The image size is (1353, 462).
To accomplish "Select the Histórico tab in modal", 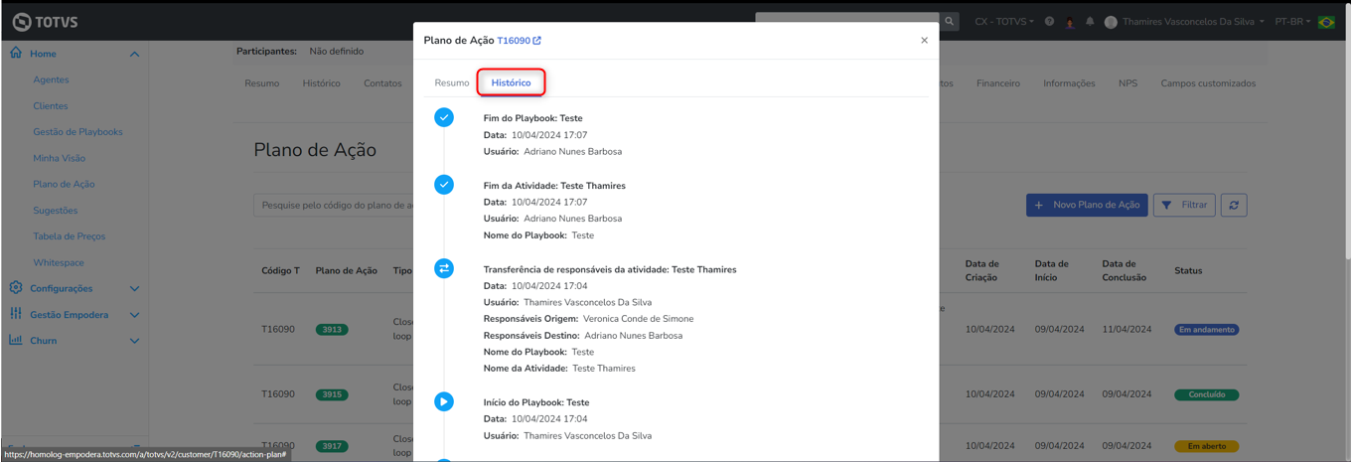I will point(511,82).
